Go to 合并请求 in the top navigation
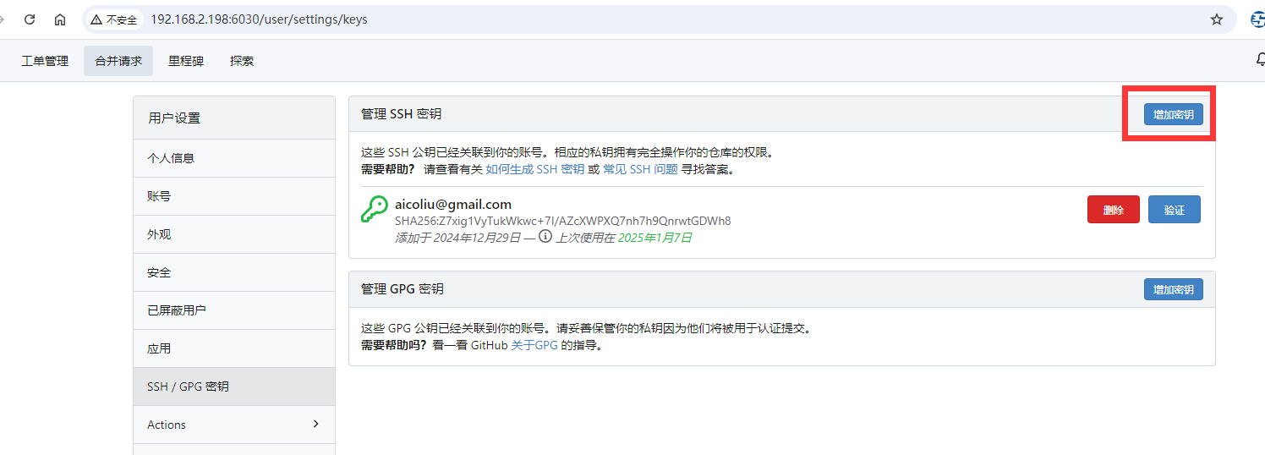This screenshot has height=455, width=1265. tap(118, 61)
